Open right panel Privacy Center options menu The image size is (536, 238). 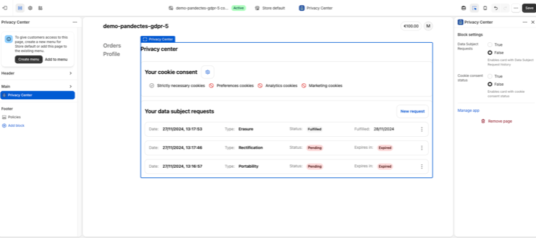pyautogui.click(x=525, y=22)
